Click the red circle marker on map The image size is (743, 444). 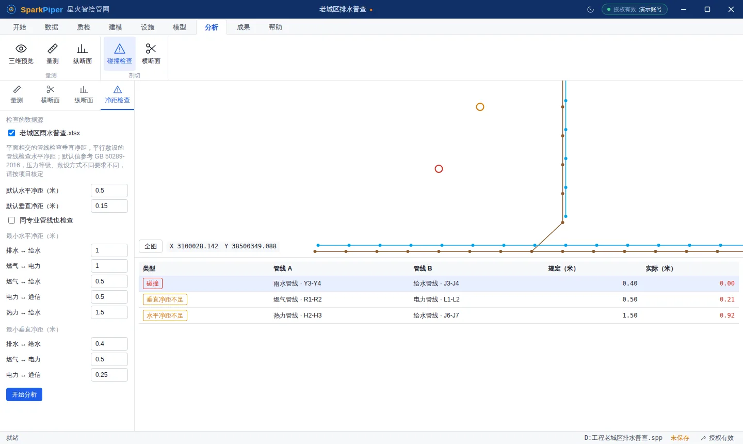[439, 169]
